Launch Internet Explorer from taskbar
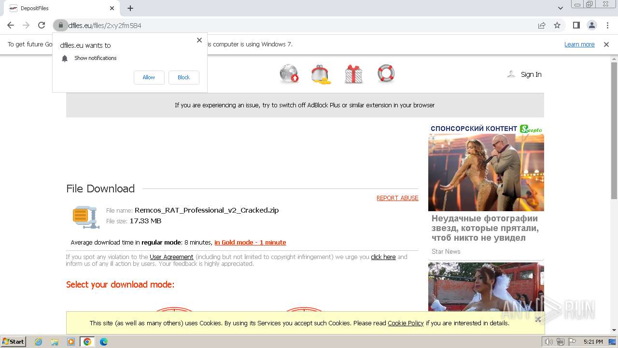The width and height of the screenshot is (618, 348). click(x=39, y=342)
